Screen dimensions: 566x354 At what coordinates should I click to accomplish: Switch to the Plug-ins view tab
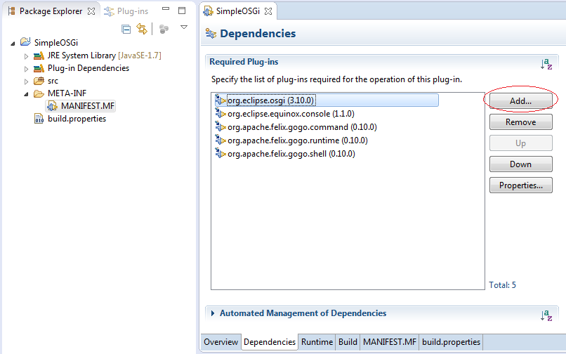tap(126, 11)
